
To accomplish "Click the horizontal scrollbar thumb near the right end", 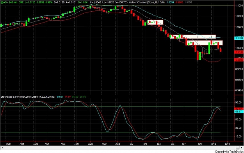I will pos(237,148).
